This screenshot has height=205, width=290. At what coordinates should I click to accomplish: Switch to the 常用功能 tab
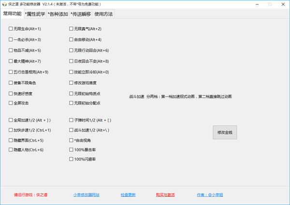click(13, 14)
